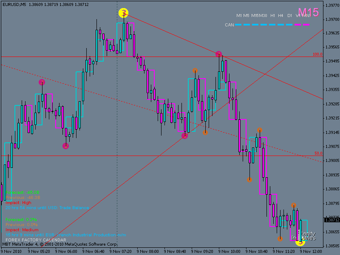This screenshot has width=340, height=255.
Task: Select the orange circle above the 09:20 swing high
Action: click(x=195, y=71)
